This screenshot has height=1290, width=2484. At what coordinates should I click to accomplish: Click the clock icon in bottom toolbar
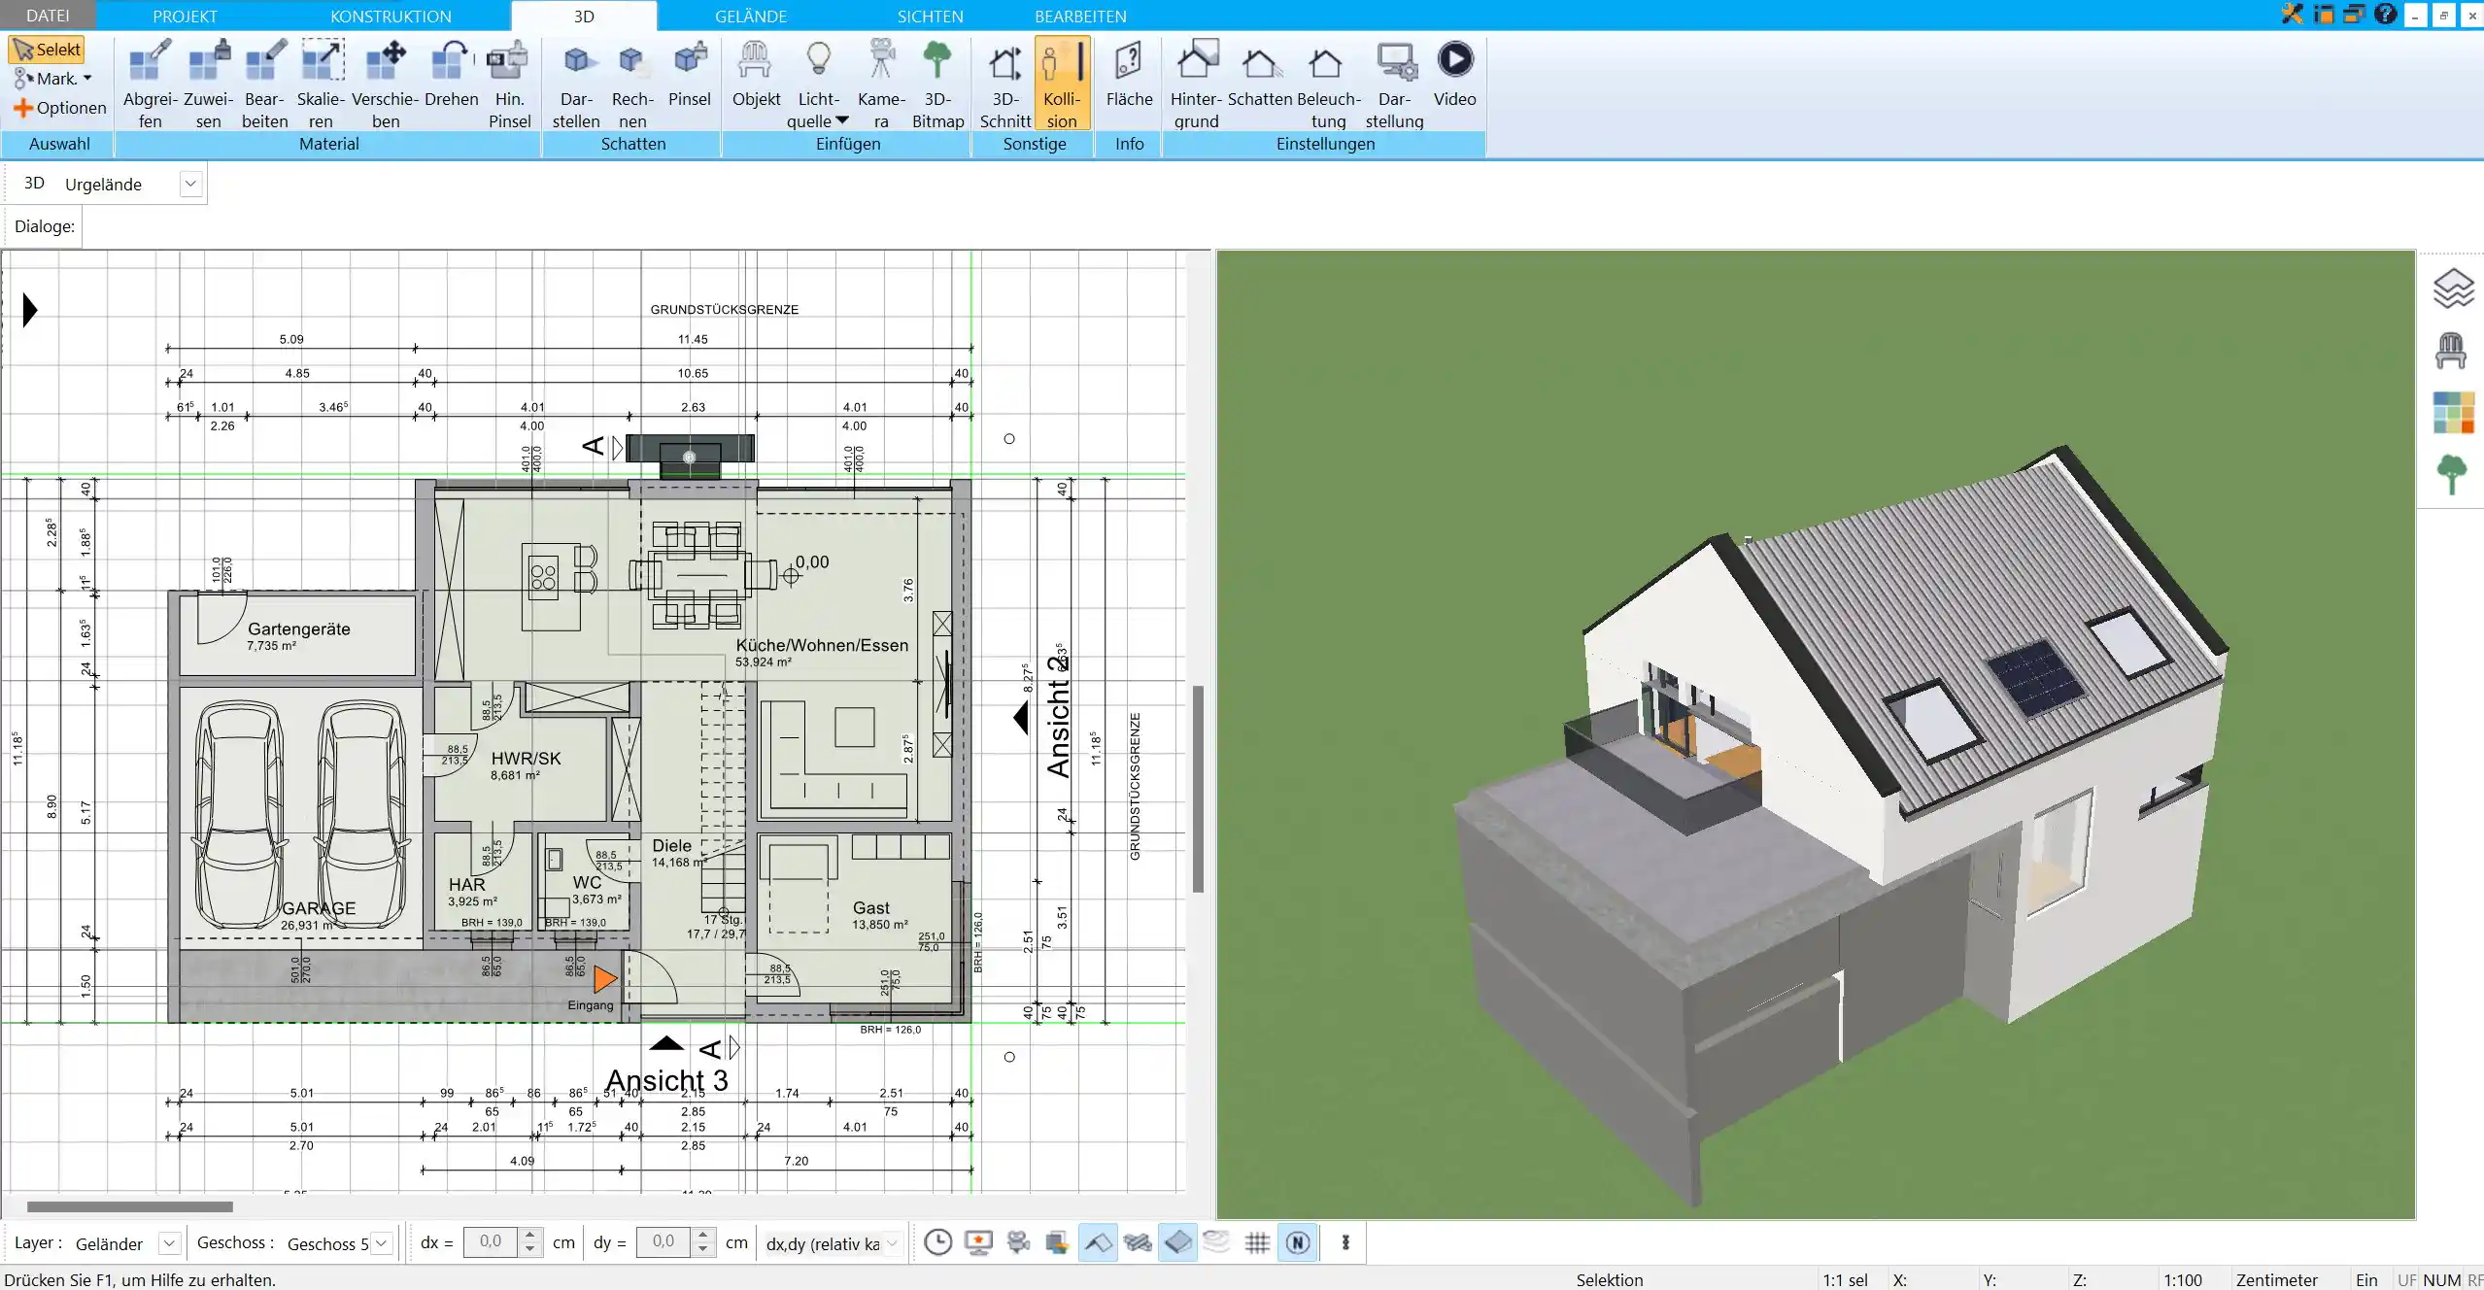click(x=937, y=1242)
